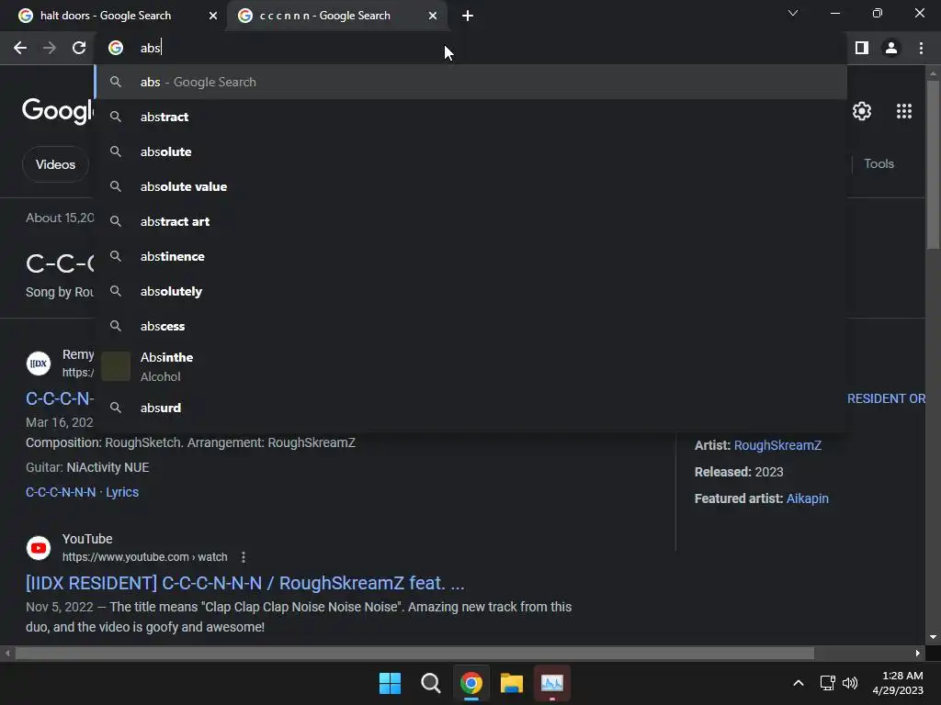Click the disabled forward navigation arrow
Screen dimensions: 941x705
[50, 48]
